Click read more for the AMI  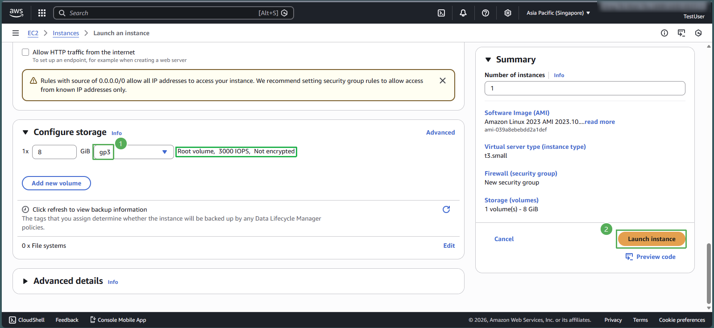[x=600, y=122]
